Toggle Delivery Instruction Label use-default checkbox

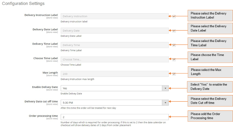(174, 16)
